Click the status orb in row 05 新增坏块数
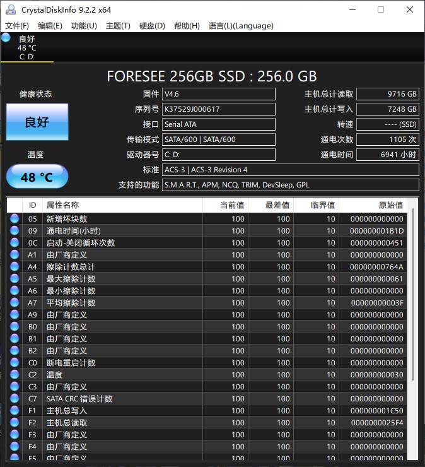The width and height of the screenshot is (425, 467). pyautogui.click(x=15, y=218)
